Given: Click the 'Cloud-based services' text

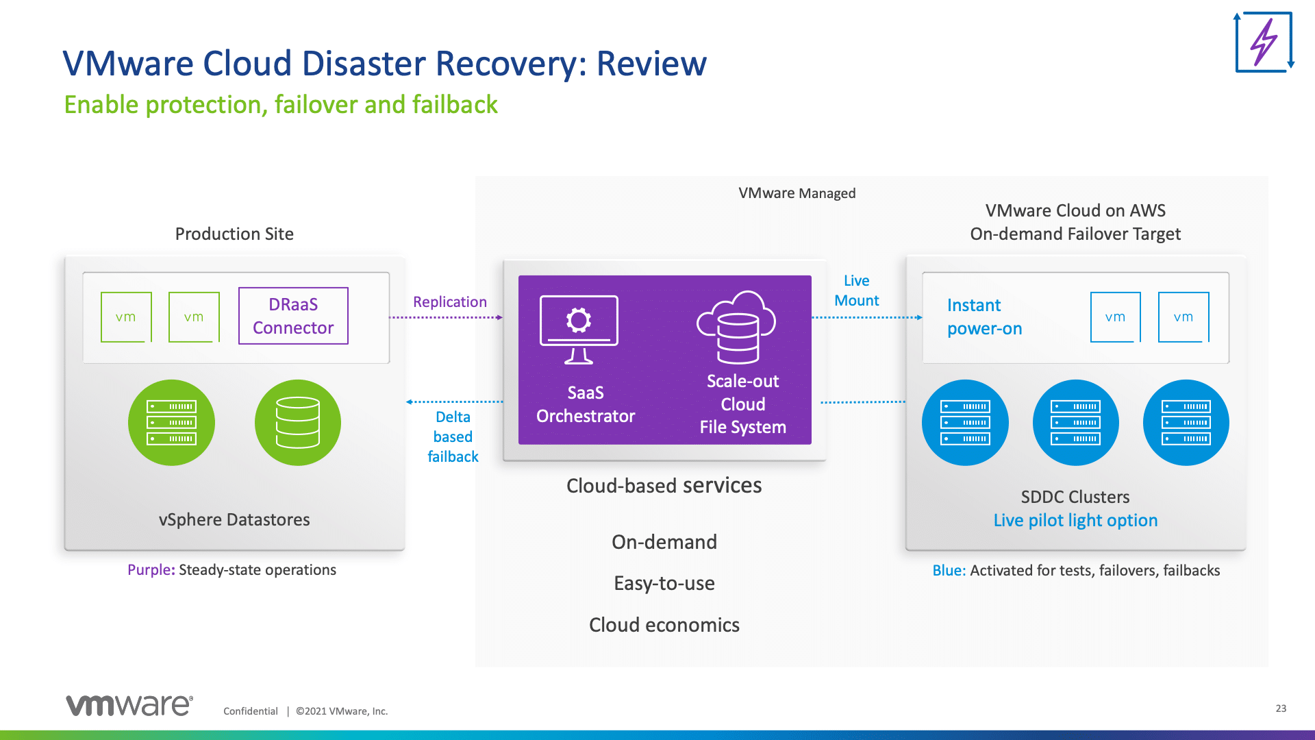Looking at the screenshot, I should tap(664, 485).
